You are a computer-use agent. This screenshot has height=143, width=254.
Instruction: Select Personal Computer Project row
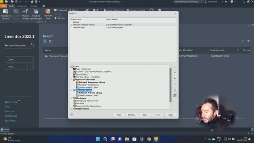pyautogui.click(x=123, y=25)
